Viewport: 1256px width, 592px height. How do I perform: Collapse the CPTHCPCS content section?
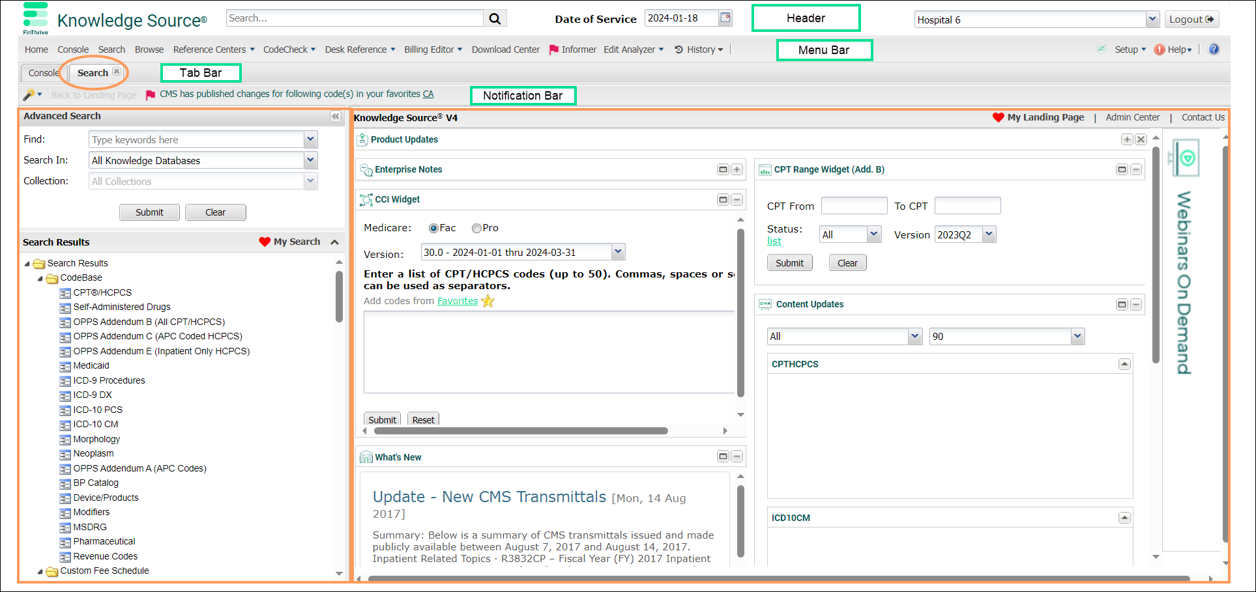point(1124,364)
